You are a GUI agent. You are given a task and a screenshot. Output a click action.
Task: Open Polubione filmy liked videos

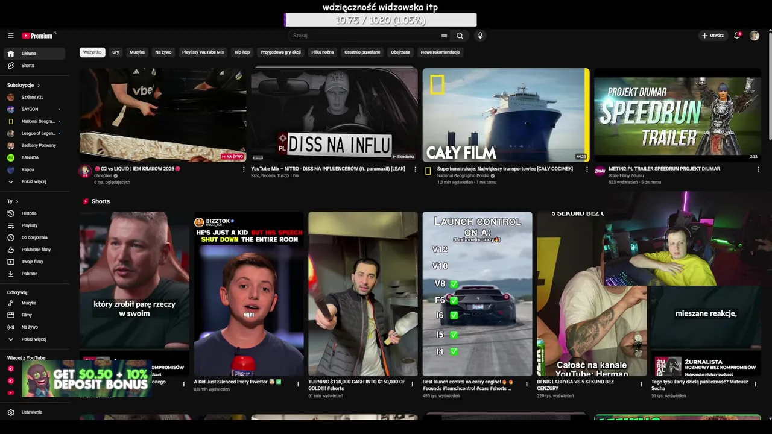coord(35,250)
